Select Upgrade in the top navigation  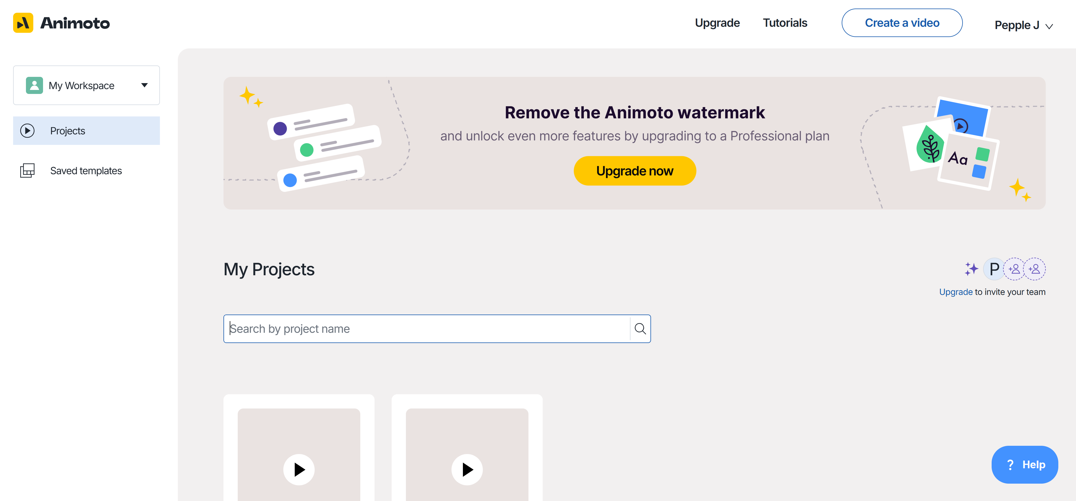[717, 22]
